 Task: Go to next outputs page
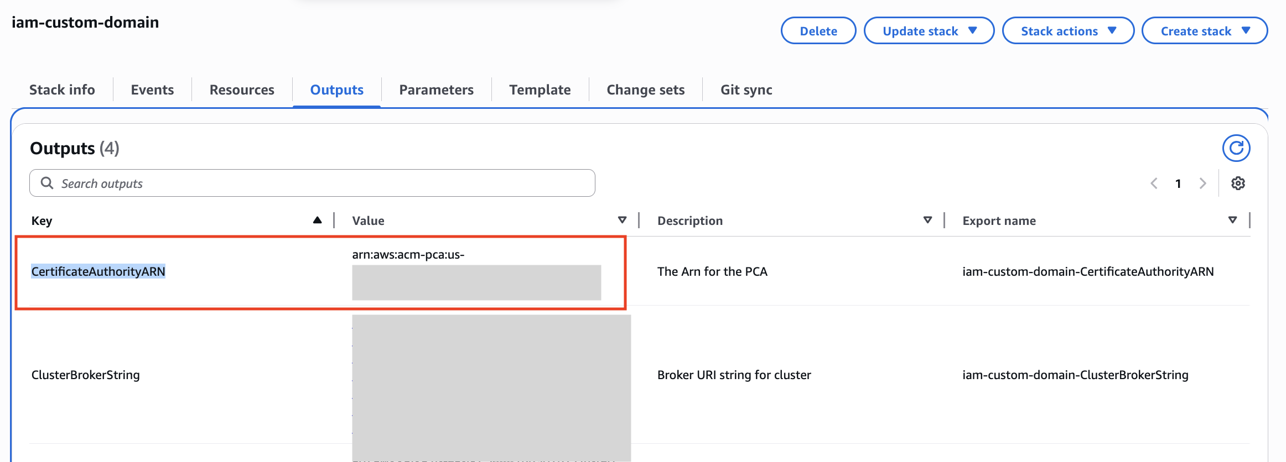tap(1202, 183)
